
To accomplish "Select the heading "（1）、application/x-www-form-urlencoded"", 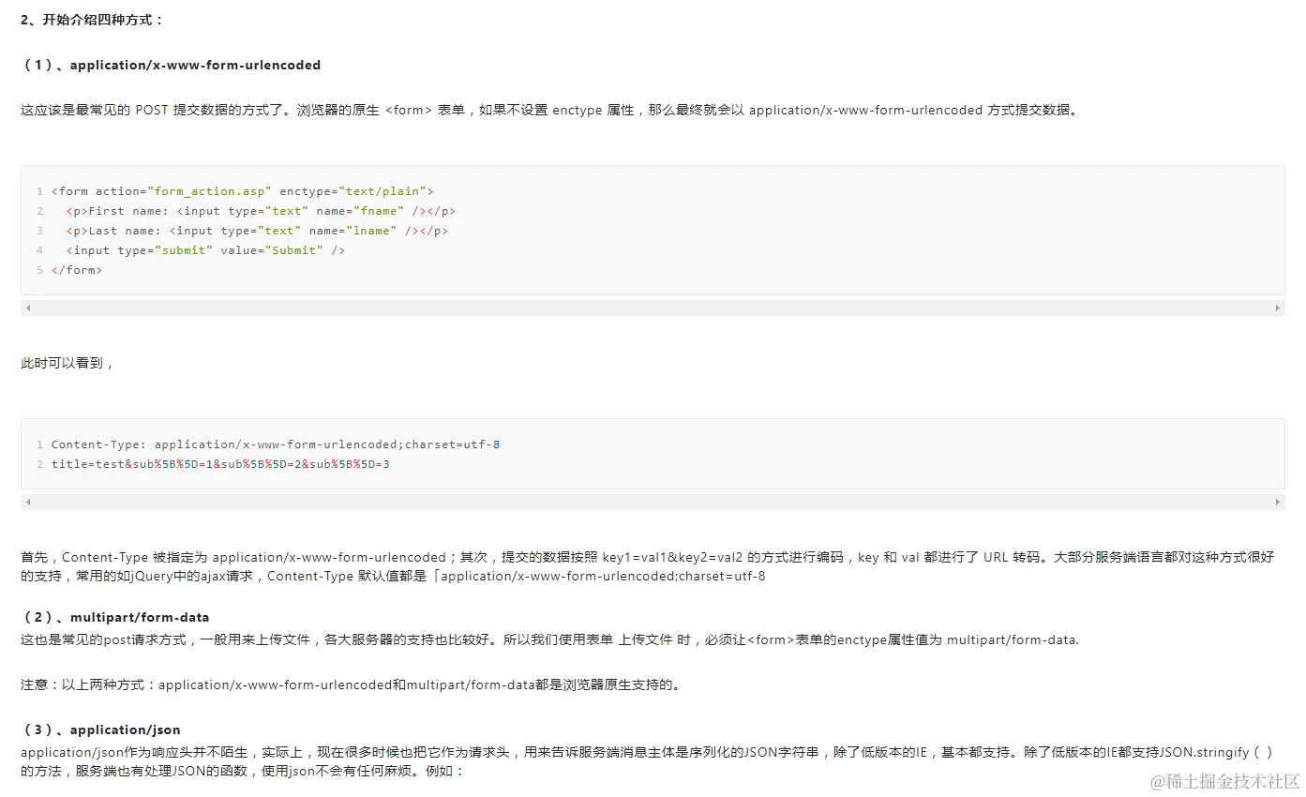I will tap(171, 65).
